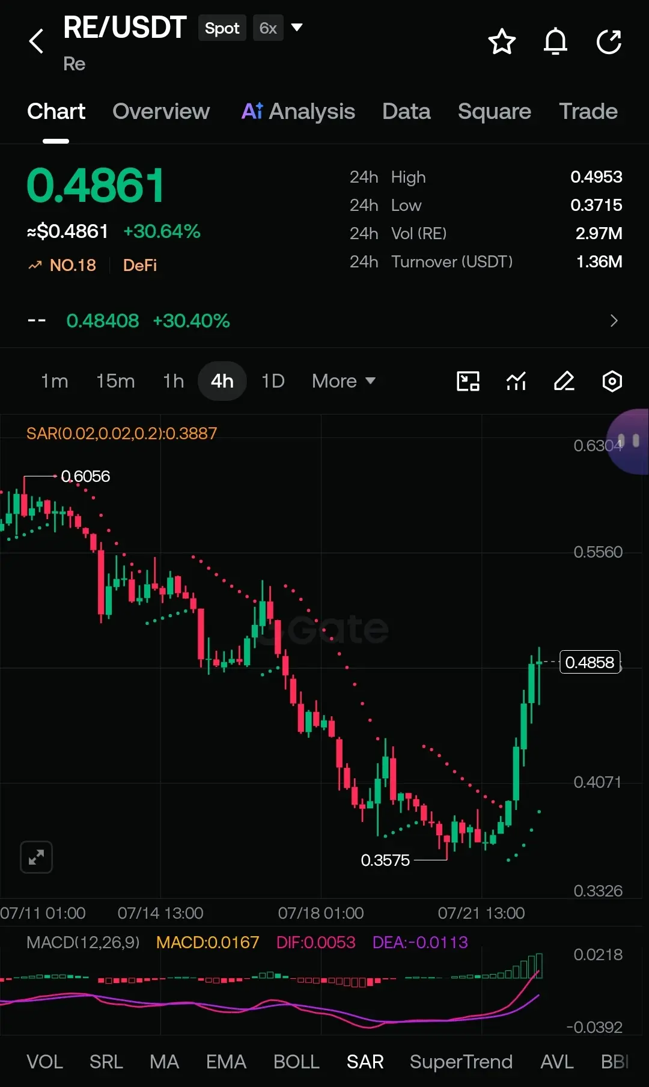Select the 1m timeframe

[x=54, y=381]
